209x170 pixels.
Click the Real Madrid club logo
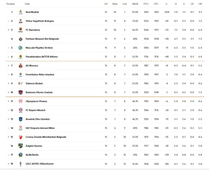(20, 12)
